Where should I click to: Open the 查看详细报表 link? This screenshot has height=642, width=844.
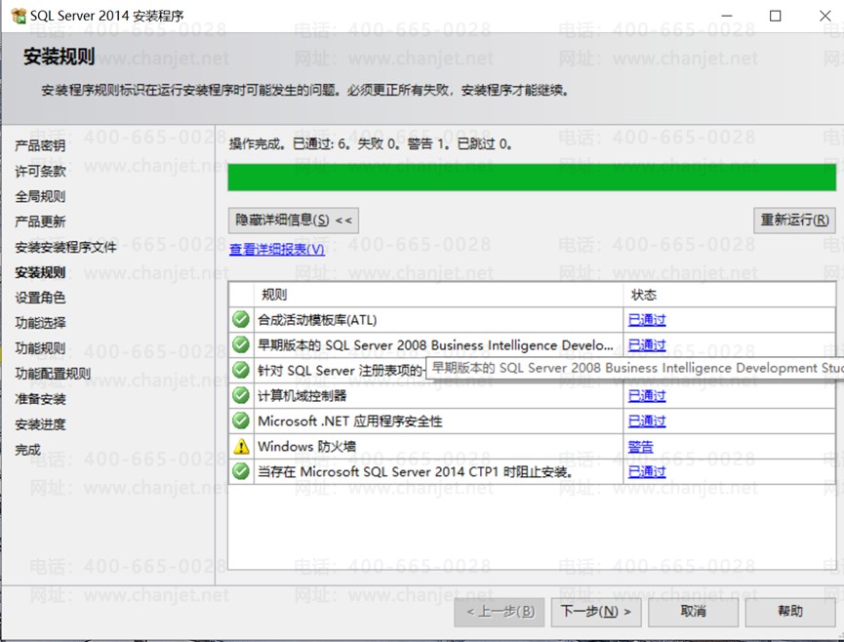click(x=277, y=249)
